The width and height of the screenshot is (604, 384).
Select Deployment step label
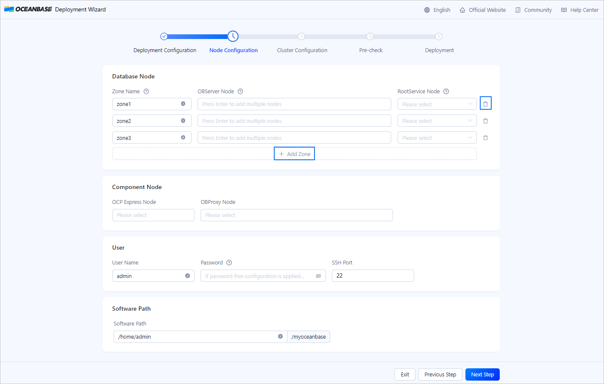click(x=440, y=50)
